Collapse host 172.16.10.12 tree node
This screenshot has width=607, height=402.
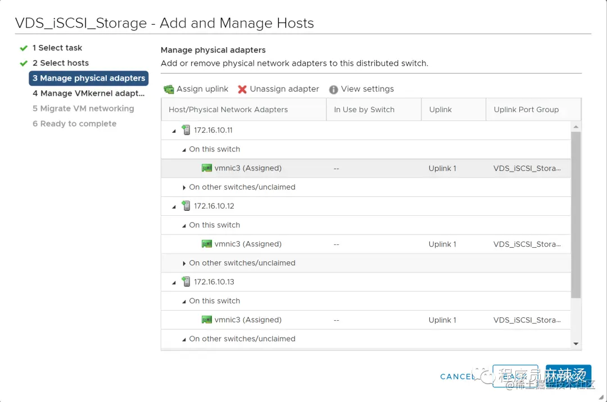click(174, 206)
